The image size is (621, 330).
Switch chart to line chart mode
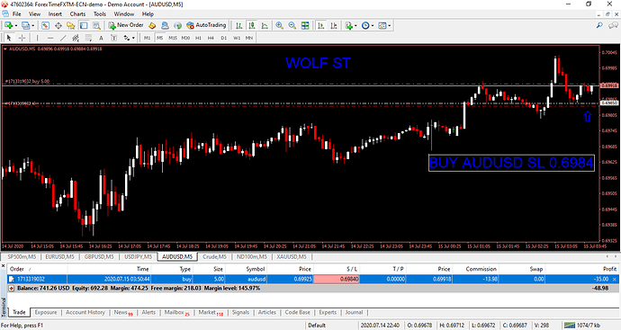(x=265, y=26)
